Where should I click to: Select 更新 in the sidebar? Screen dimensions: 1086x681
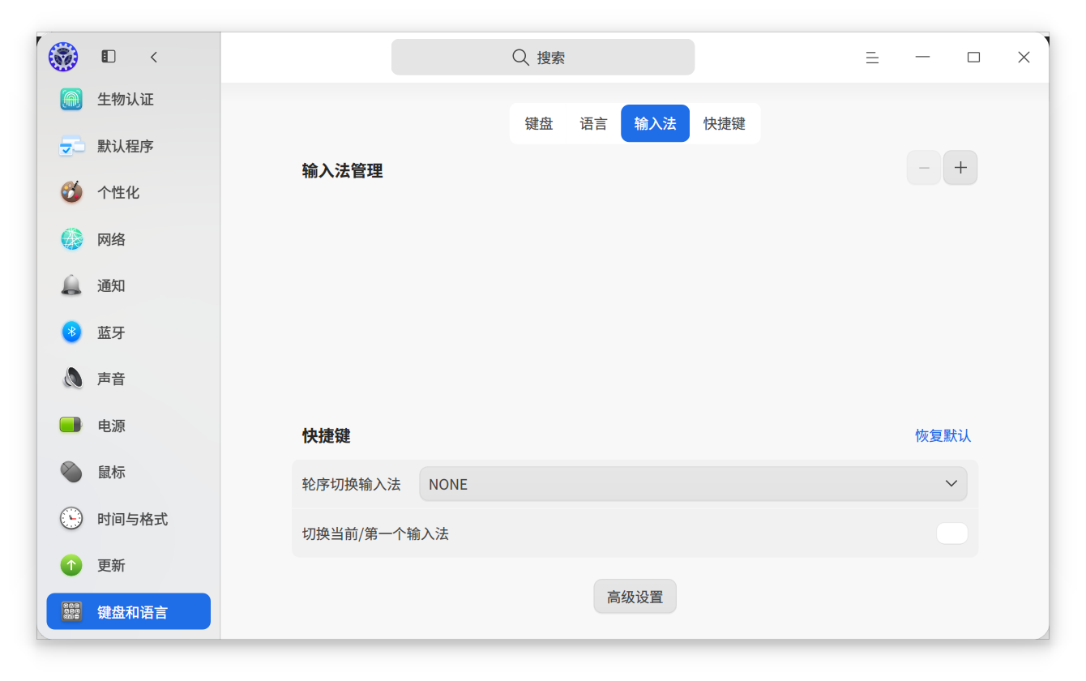tap(129, 566)
